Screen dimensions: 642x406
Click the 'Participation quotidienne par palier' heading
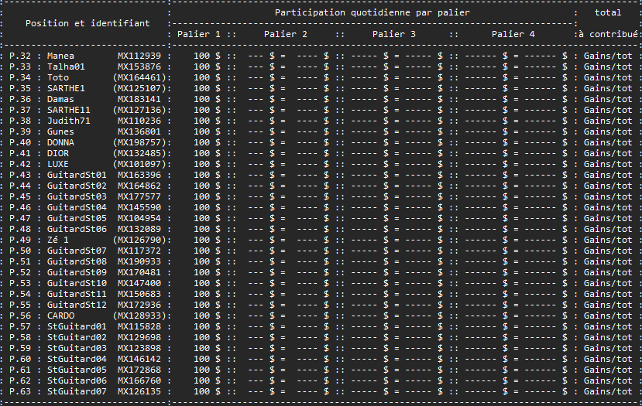[x=372, y=12]
